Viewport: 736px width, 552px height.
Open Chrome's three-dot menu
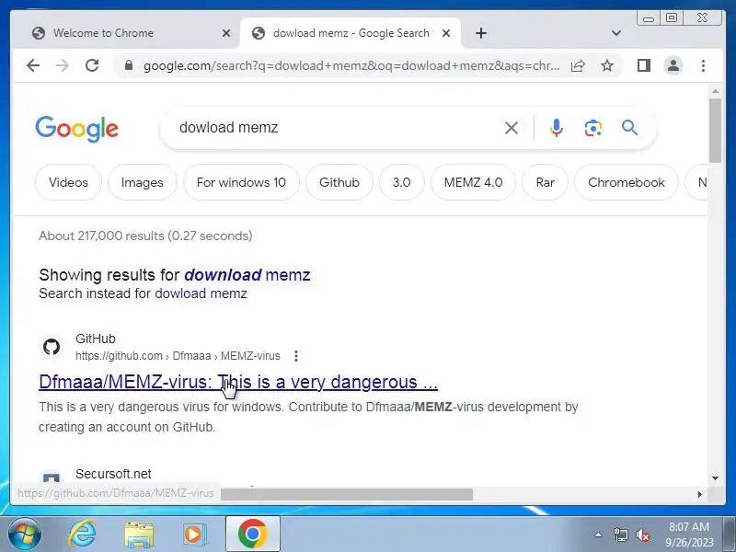pyautogui.click(x=703, y=65)
